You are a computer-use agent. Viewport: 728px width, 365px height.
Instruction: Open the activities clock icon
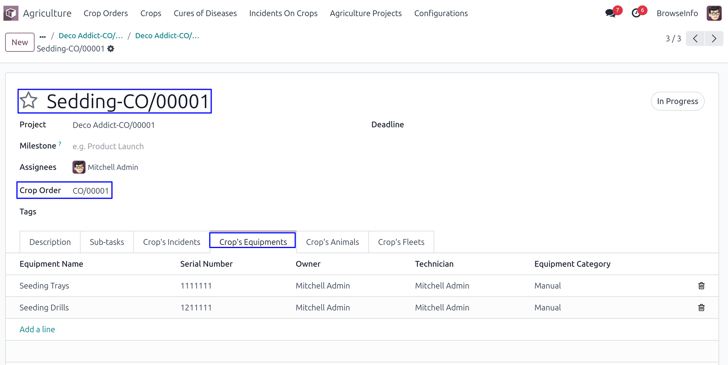[636, 13]
